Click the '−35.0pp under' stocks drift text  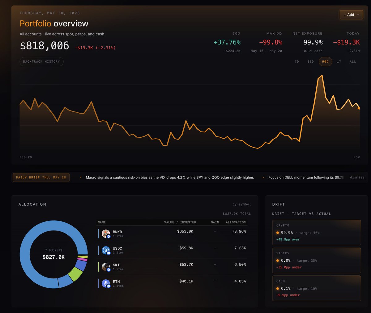pos(289,267)
